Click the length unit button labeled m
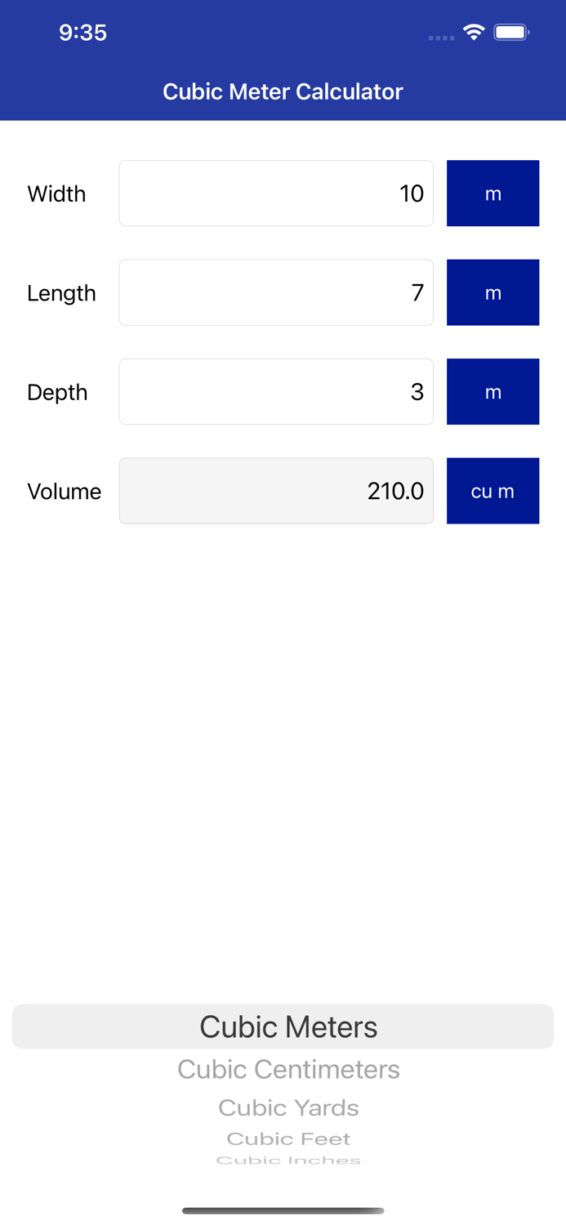This screenshot has width=566, height=1225. click(493, 292)
